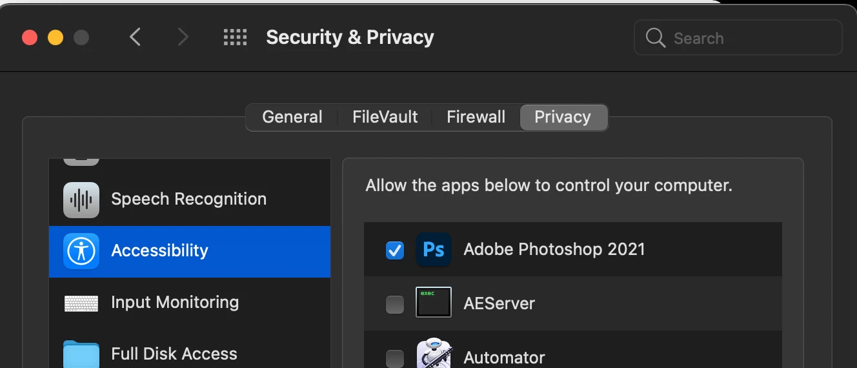Show all preferences grid icon
Screen dimensions: 857x368
[x=235, y=37]
